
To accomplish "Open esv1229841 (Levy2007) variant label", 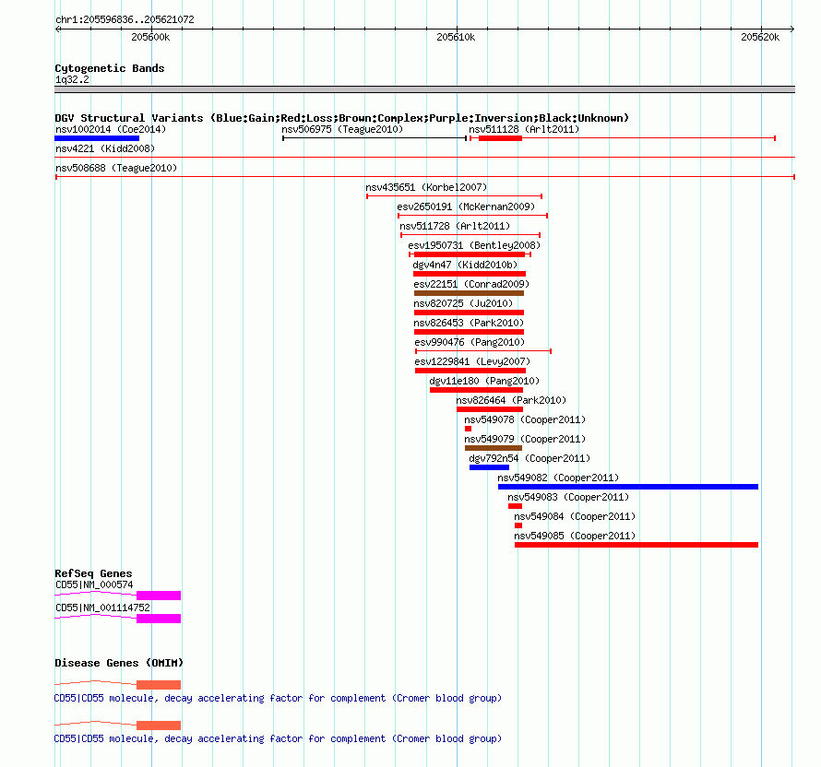I will pos(472,361).
